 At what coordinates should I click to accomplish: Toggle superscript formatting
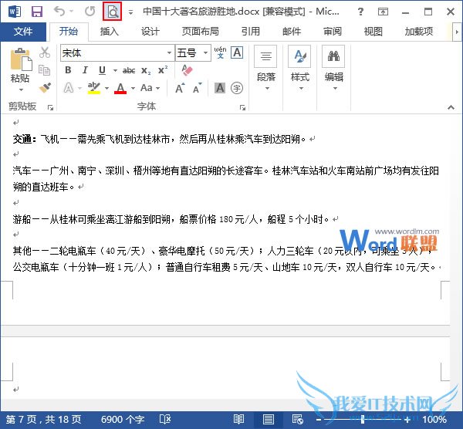point(163,70)
